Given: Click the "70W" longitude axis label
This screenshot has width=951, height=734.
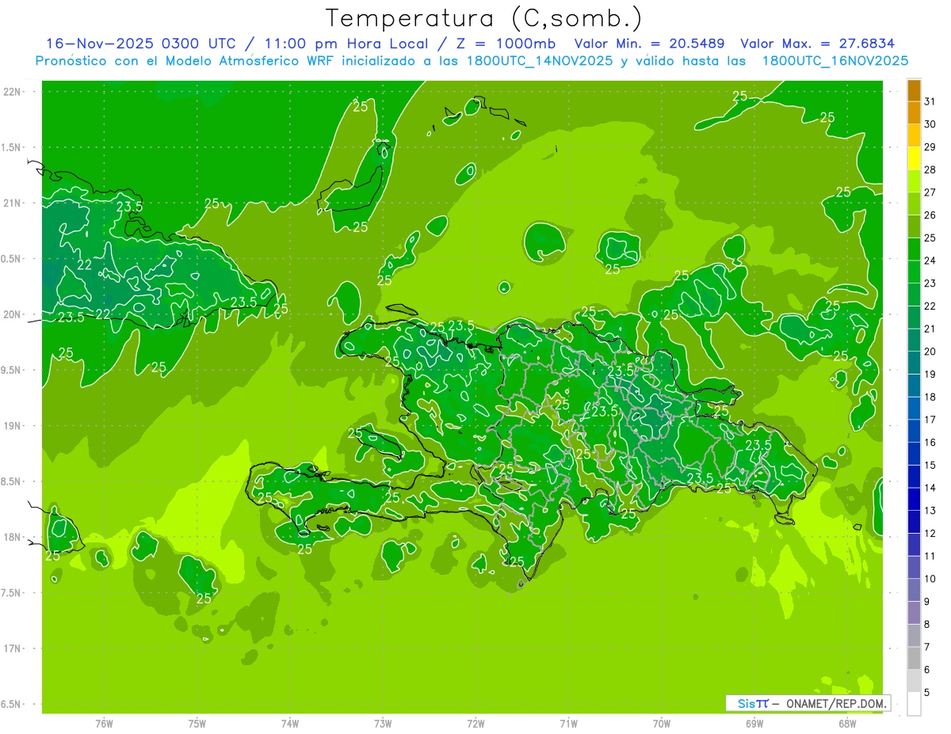Looking at the screenshot, I should click(662, 724).
